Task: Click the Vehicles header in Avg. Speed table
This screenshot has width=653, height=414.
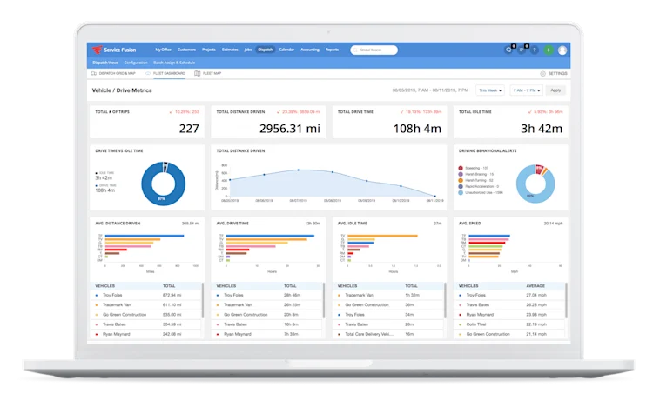Action: (x=468, y=286)
